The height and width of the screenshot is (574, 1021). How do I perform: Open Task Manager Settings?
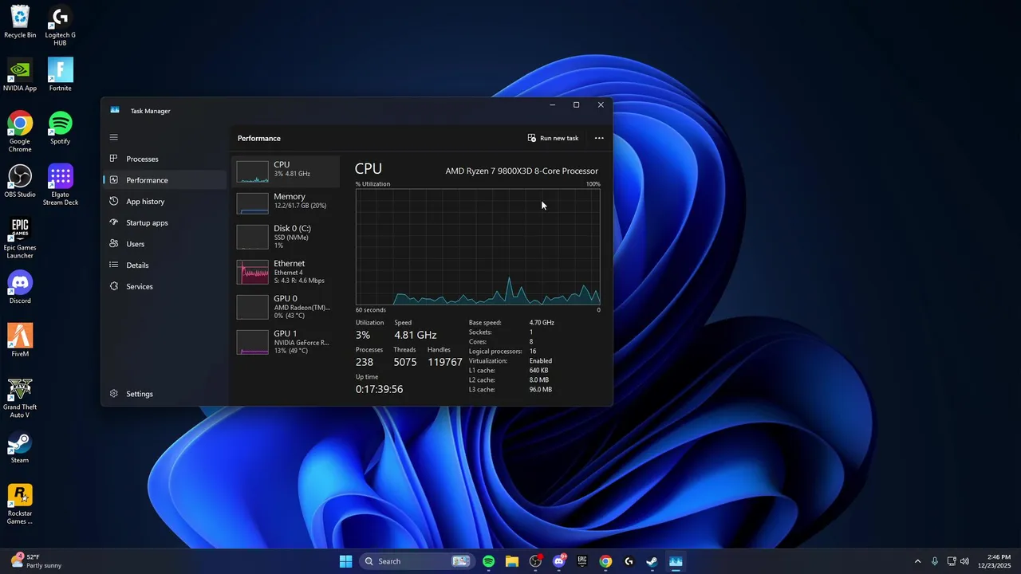click(x=165, y=394)
